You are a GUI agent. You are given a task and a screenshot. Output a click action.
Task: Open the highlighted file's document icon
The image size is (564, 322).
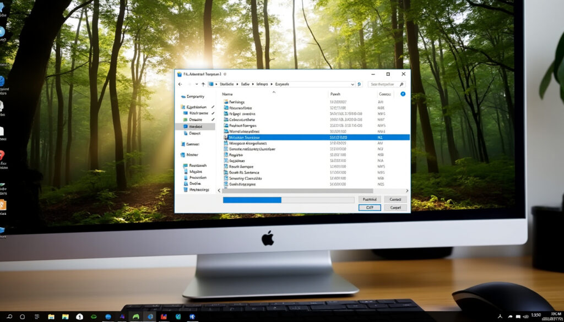coord(225,138)
